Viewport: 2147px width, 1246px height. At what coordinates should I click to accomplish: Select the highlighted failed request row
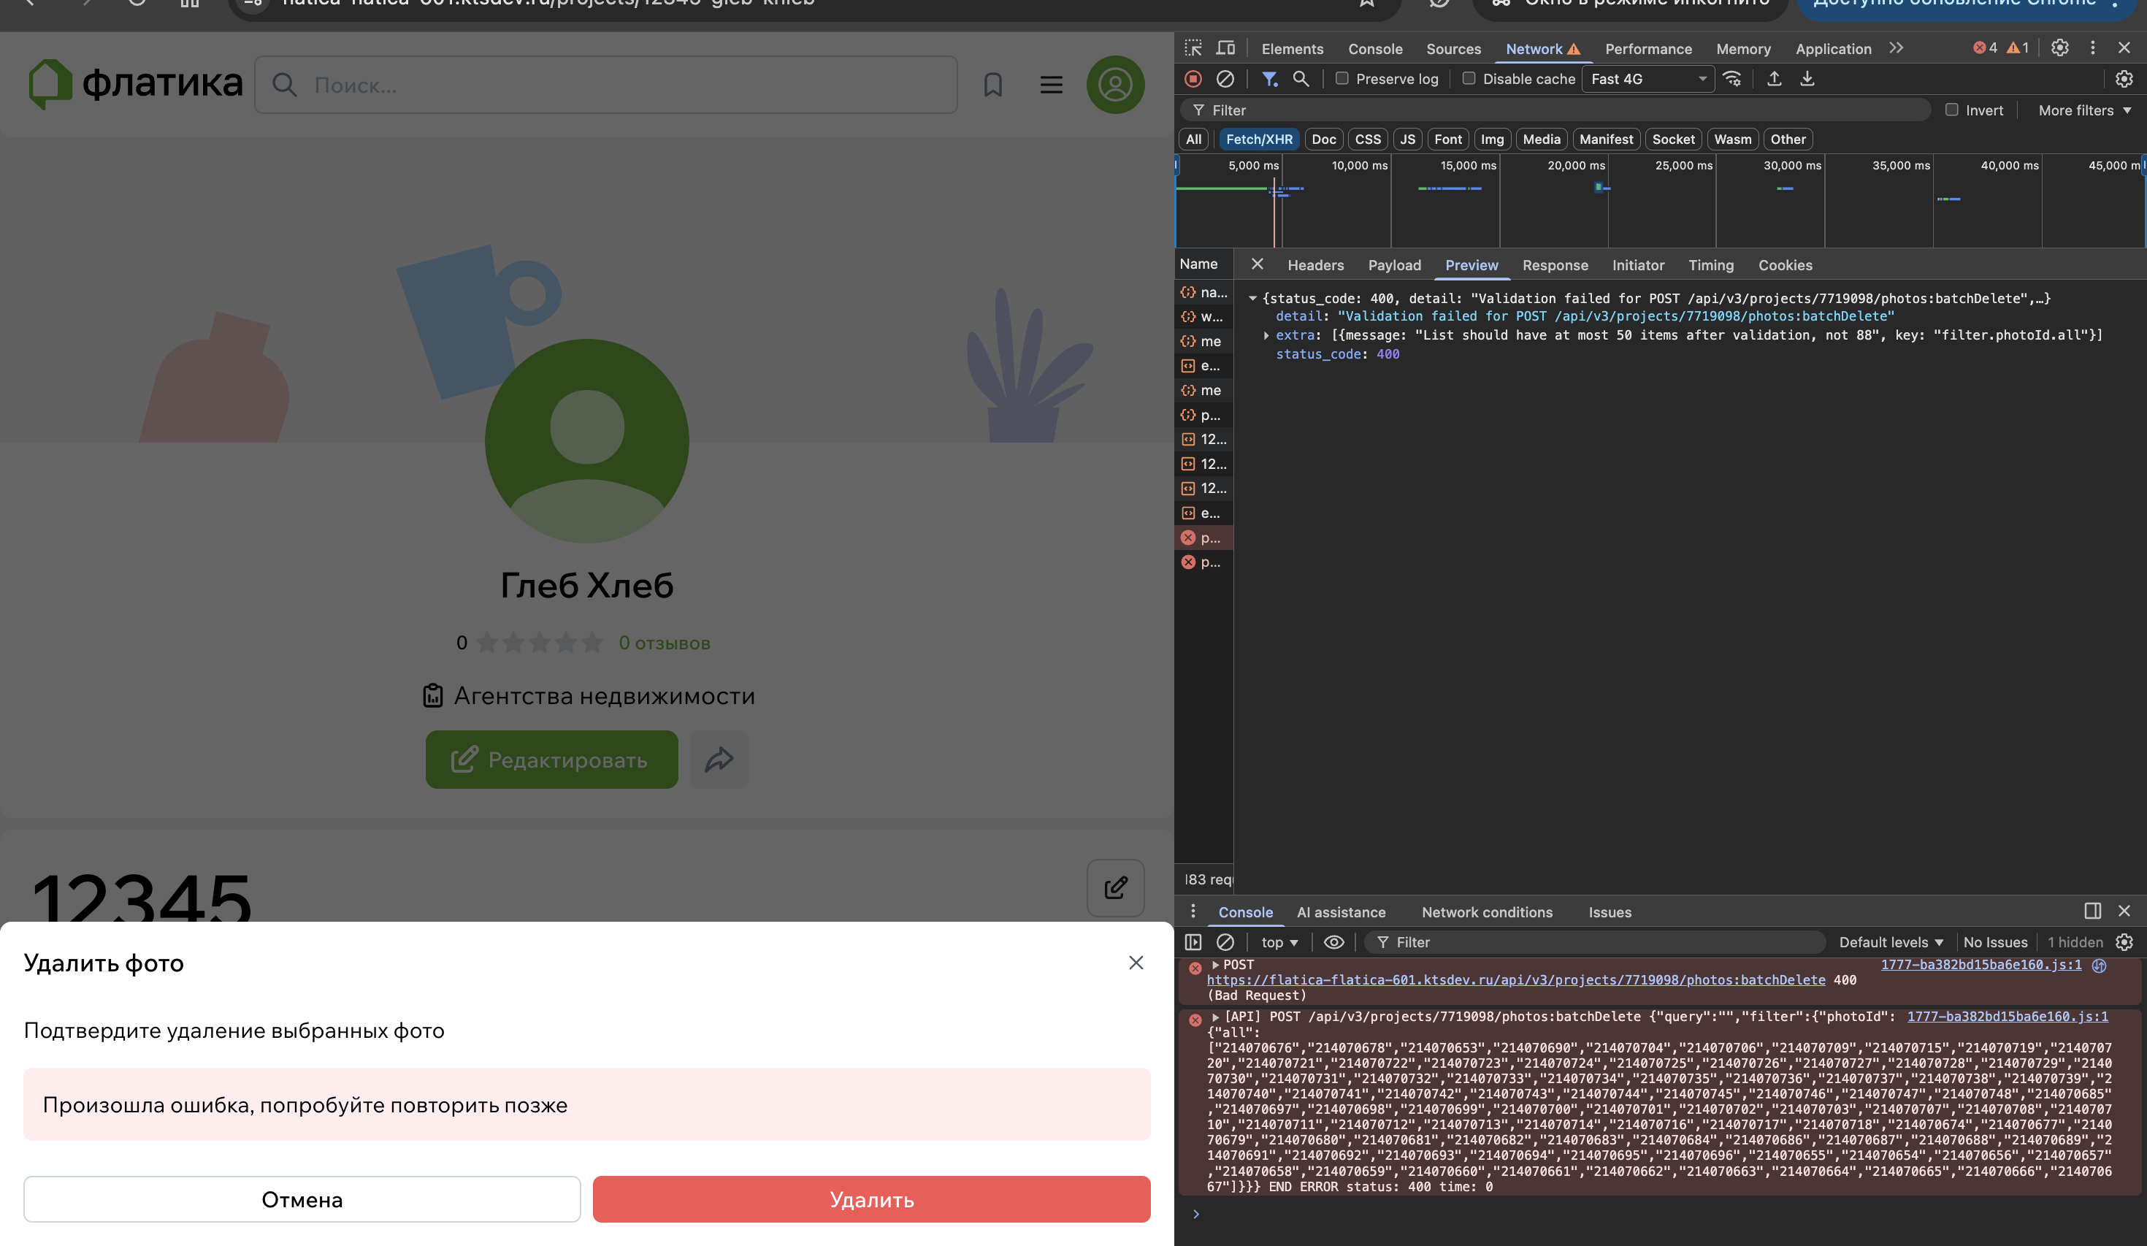point(1203,538)
